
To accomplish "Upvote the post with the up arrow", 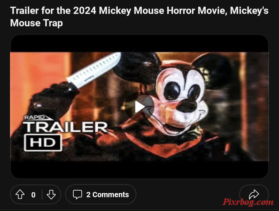I will tap(20, 194).
